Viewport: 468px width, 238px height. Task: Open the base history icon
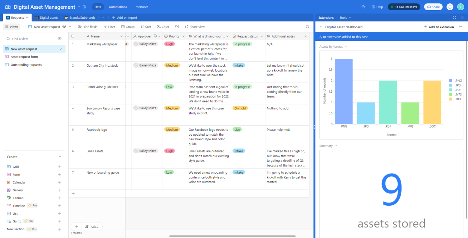[363, 7]
